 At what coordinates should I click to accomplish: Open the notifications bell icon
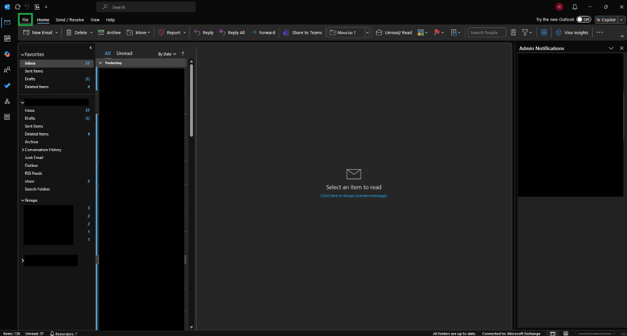(x=574, y=7)
